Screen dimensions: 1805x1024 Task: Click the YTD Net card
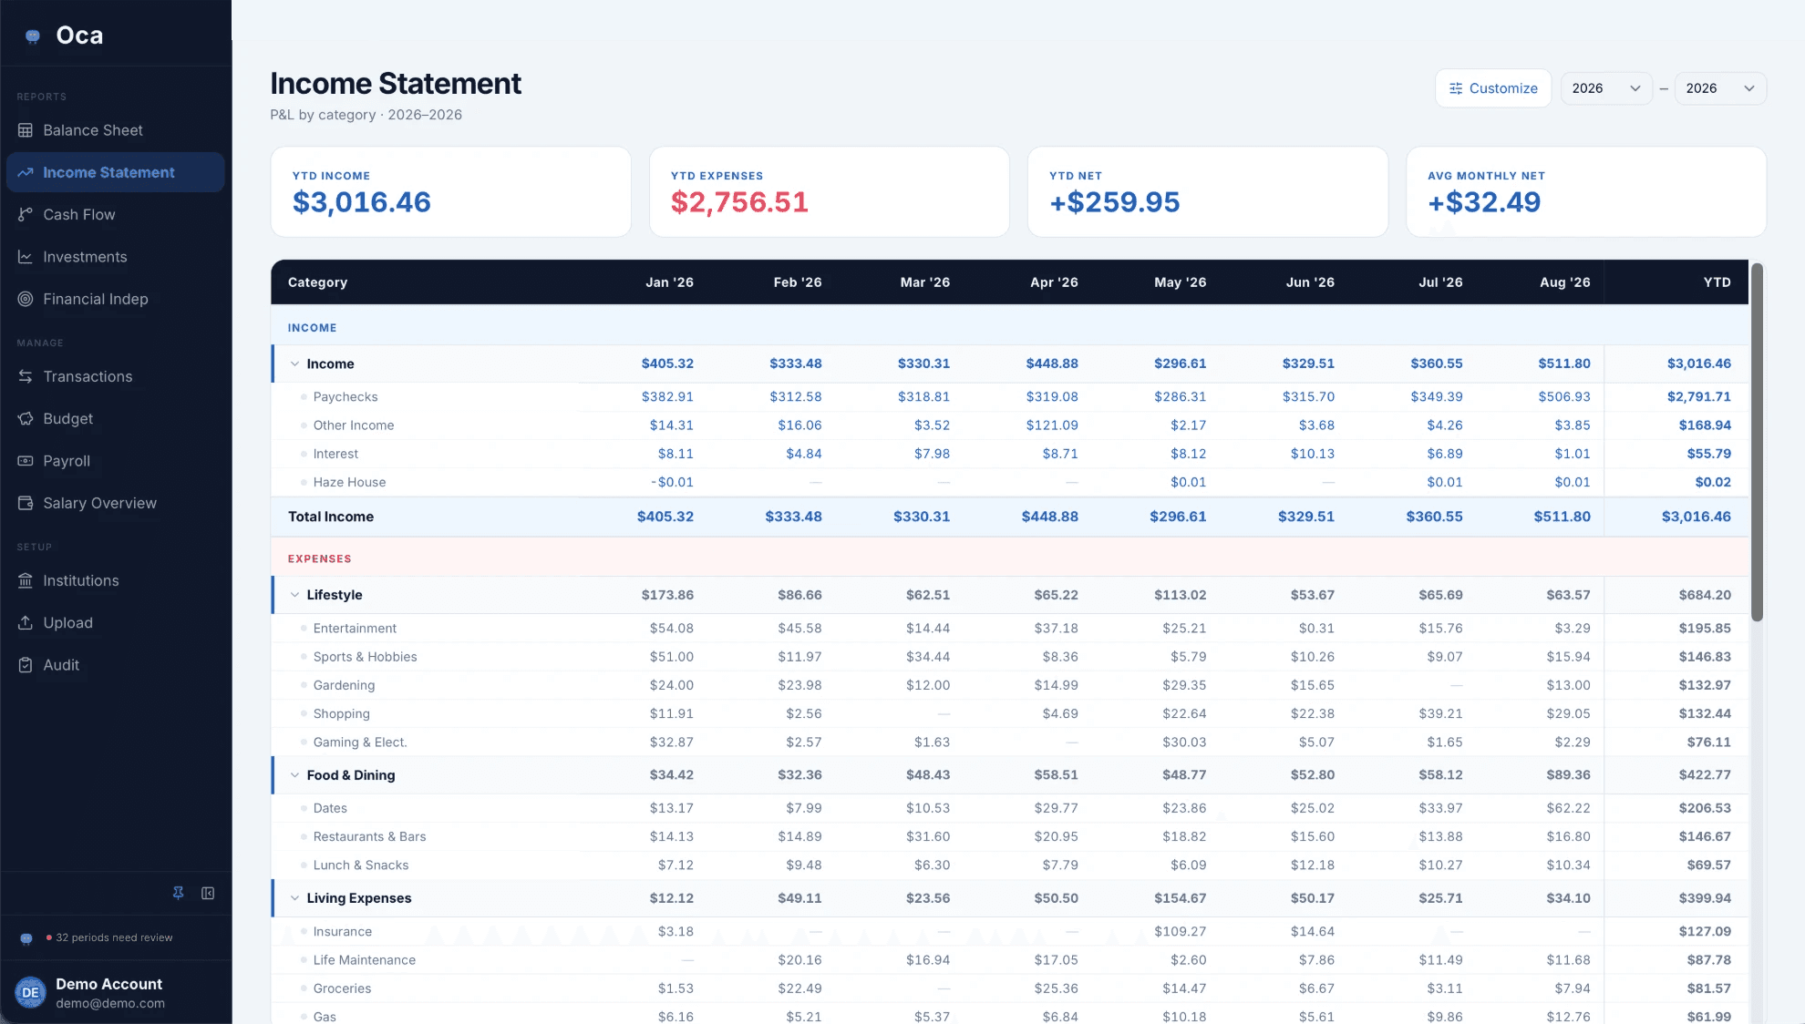coord(1208,192)
